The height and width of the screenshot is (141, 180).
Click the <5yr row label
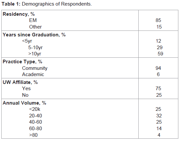(27, 41)
